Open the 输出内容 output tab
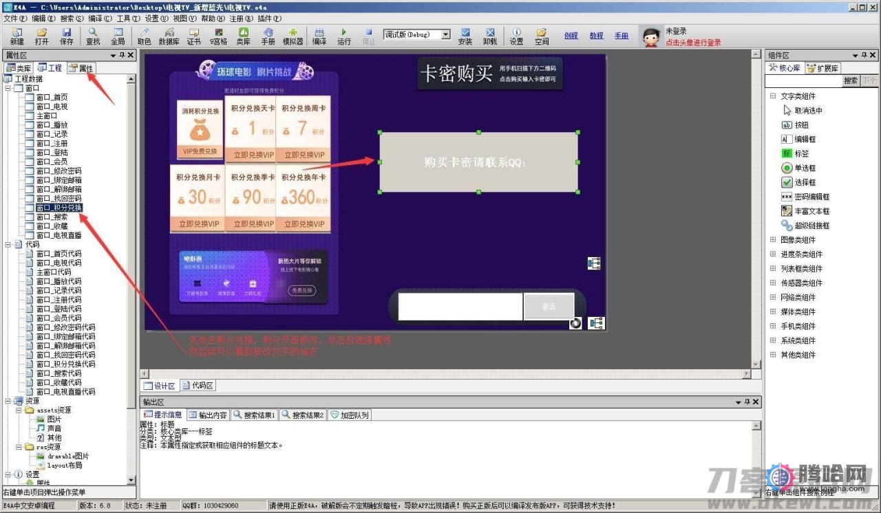The height and width of the screenshot is (513, 881). tap(208, 415)
